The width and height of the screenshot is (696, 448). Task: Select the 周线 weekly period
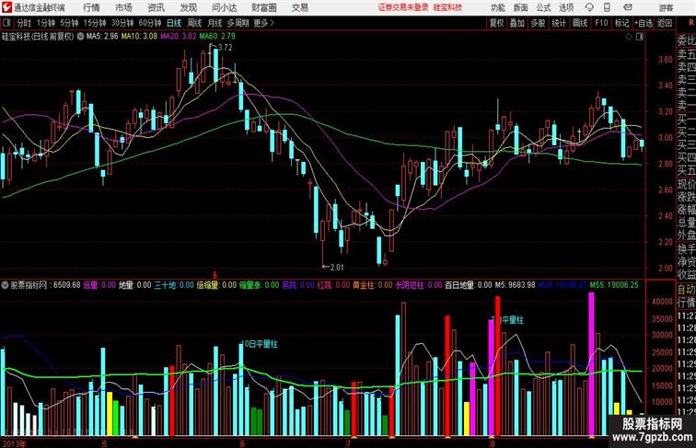click(x=194, y=23)
